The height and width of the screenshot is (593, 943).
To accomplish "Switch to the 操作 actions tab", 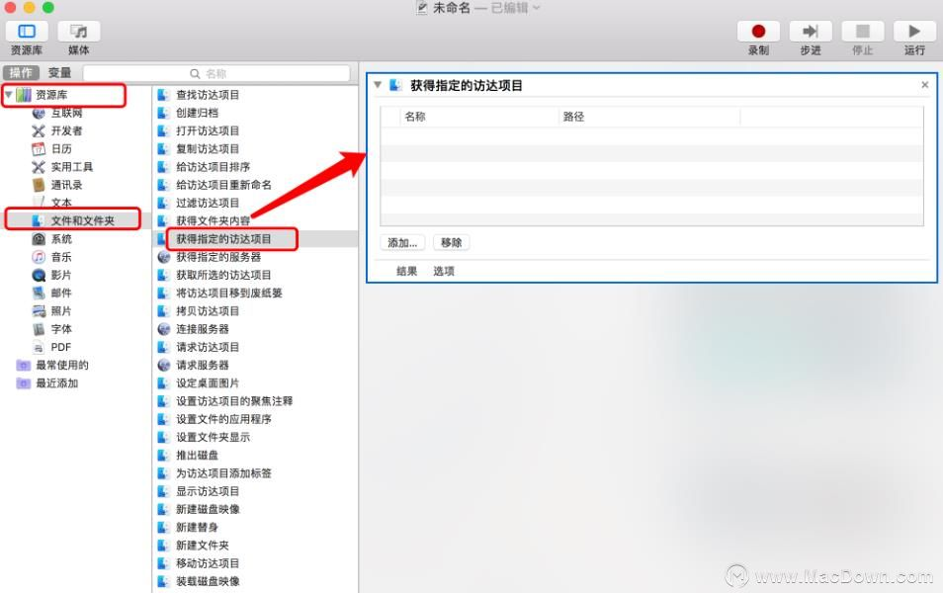I will [x=21, y=73].
